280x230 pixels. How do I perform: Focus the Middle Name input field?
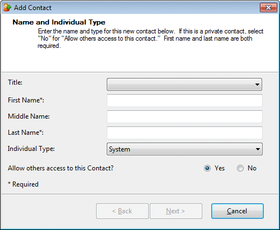click(184, 116)
